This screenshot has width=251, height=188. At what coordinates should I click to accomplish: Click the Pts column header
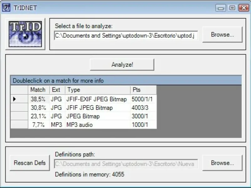click(143, 90)
